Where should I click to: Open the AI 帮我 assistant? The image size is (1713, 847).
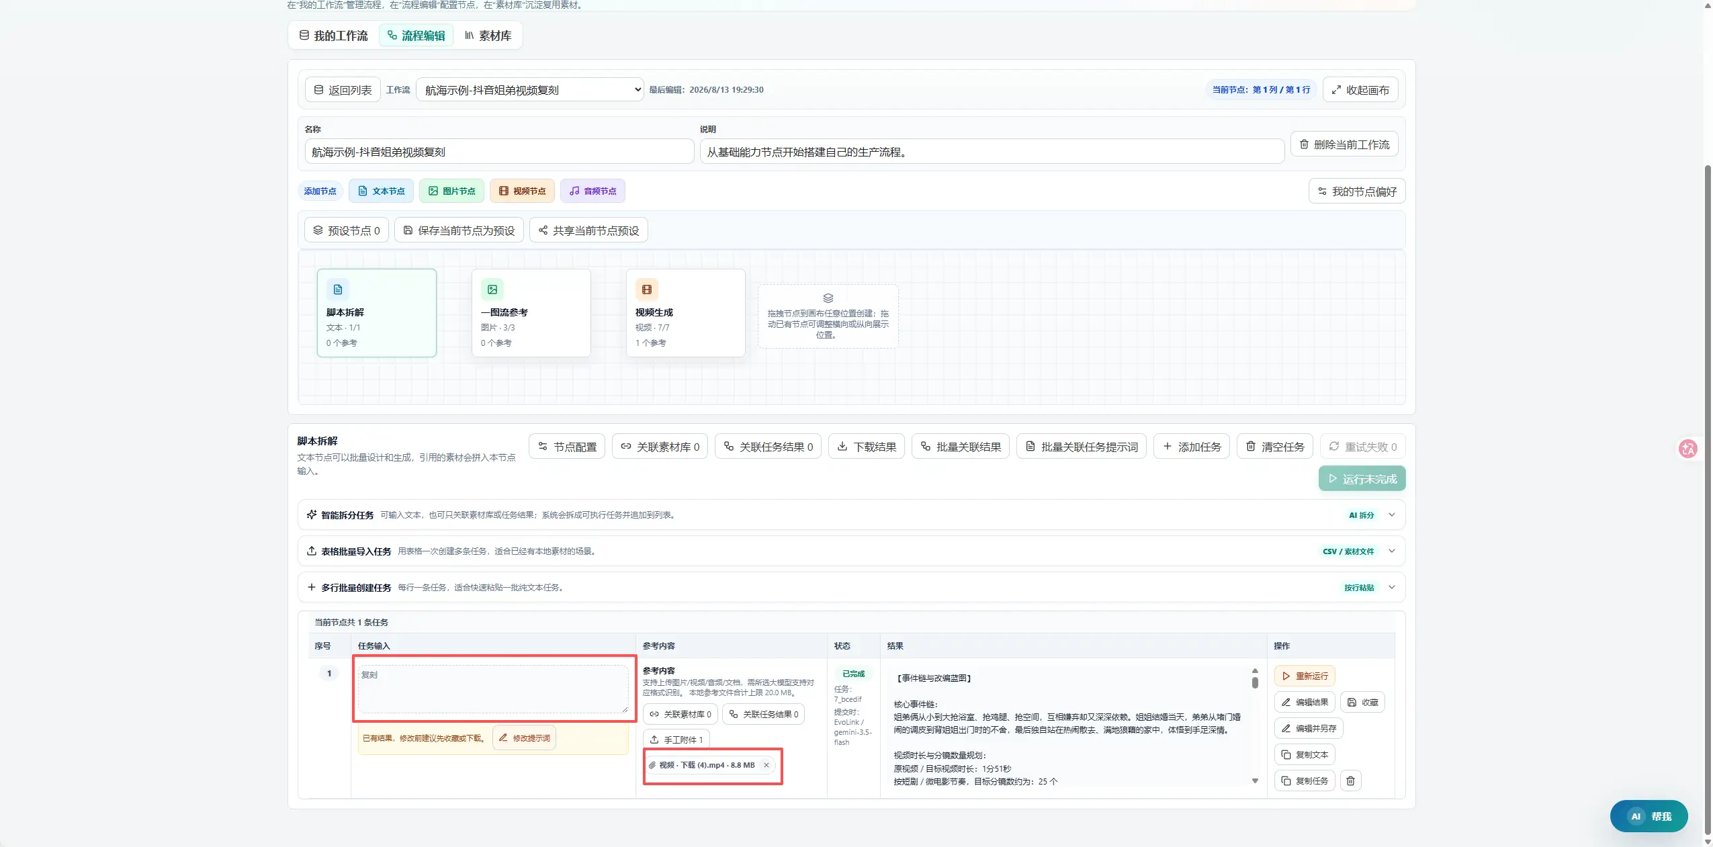[1649, 816]
